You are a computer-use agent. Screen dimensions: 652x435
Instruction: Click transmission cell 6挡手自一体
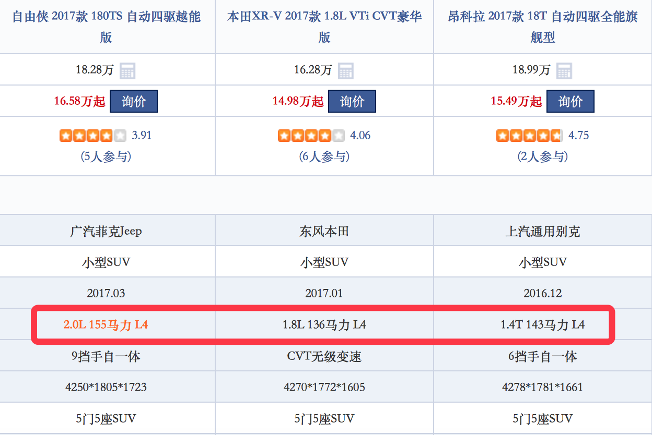tap(543, 356)
